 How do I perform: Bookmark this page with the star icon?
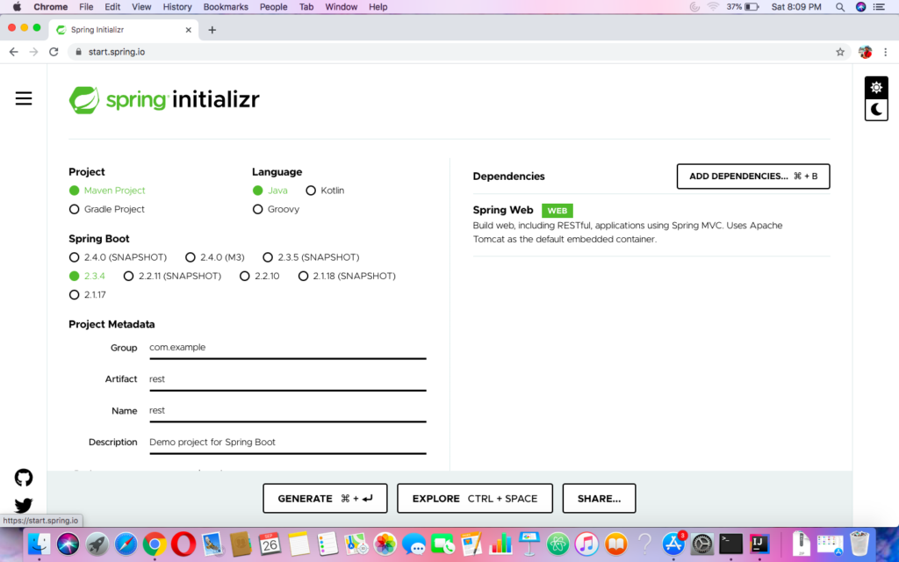click(x=840, y=52)
